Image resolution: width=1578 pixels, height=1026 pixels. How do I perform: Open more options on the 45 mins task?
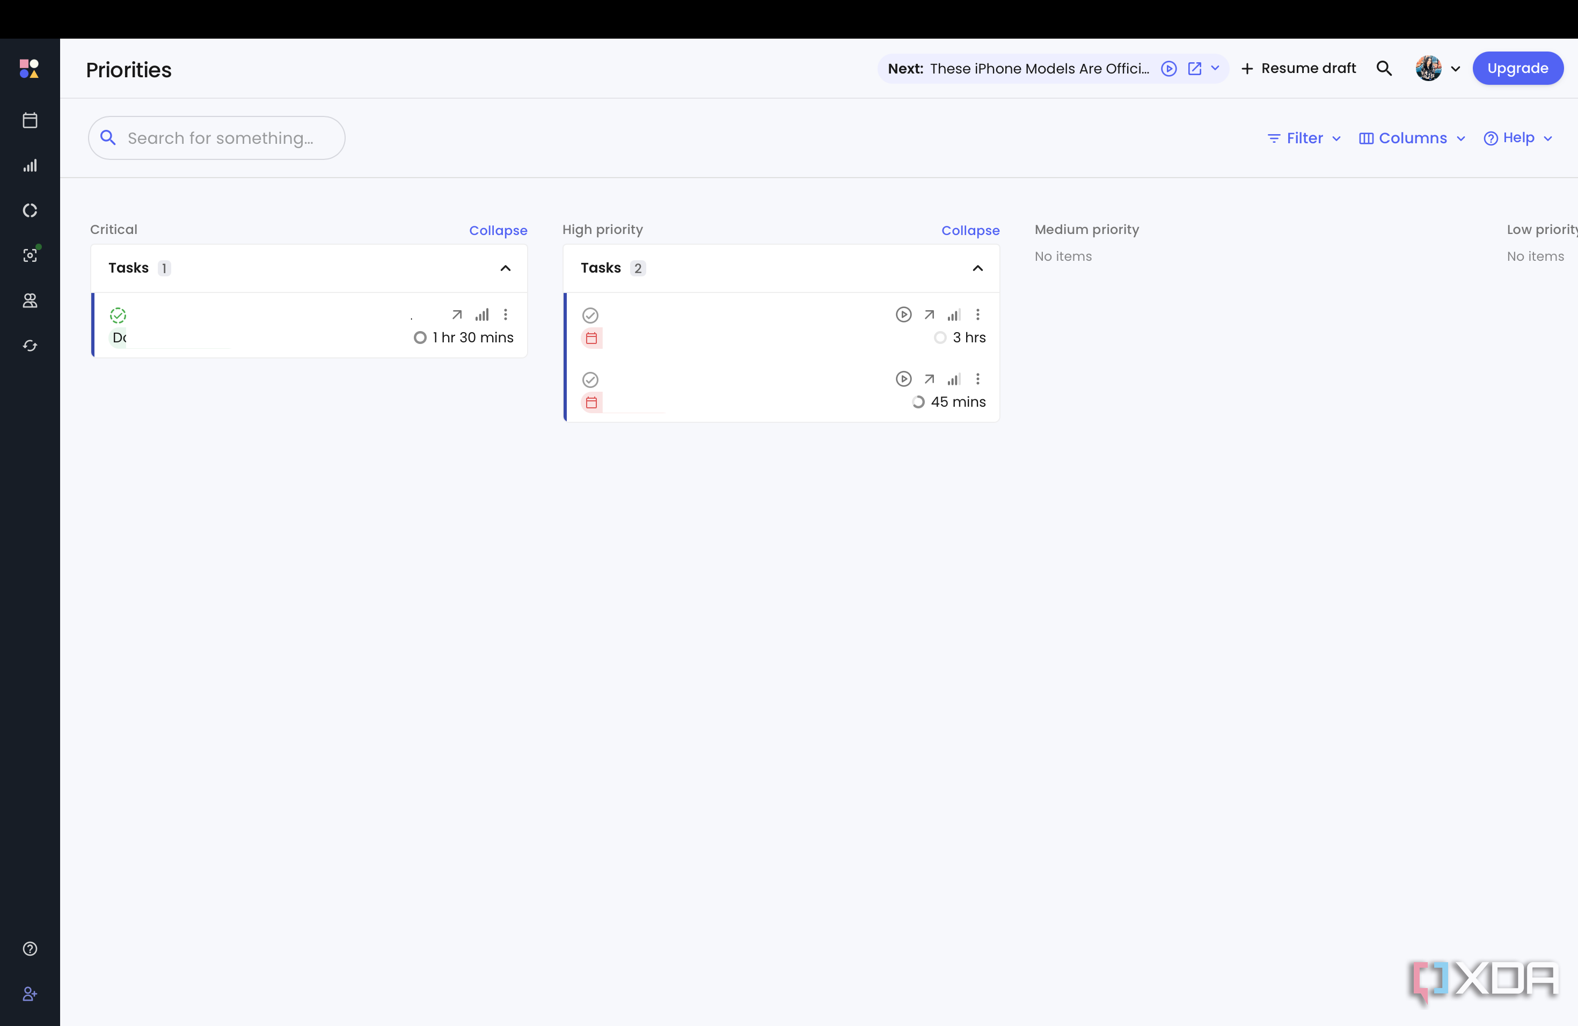977,379
